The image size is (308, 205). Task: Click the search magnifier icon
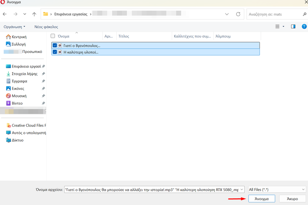[305, 14]
